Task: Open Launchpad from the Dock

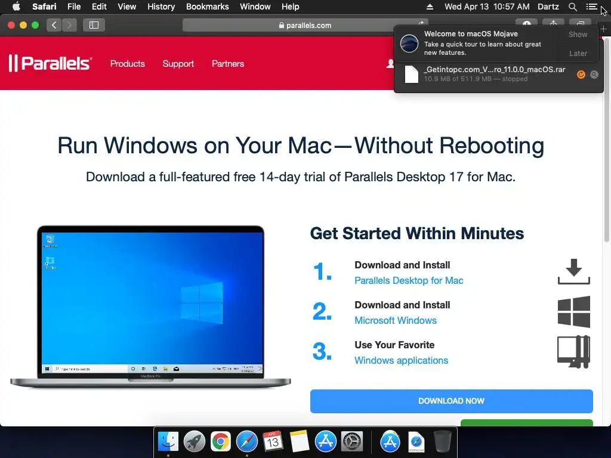Action: pyautogui.click(x=194, y=442)
